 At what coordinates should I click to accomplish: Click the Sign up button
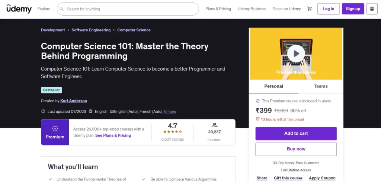click(x=353, y=9)
